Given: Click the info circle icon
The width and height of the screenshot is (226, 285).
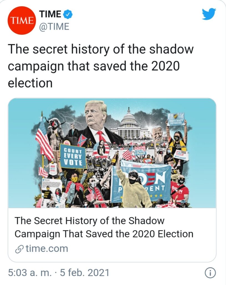Looking at the screenshot, I should click(210, 273).
